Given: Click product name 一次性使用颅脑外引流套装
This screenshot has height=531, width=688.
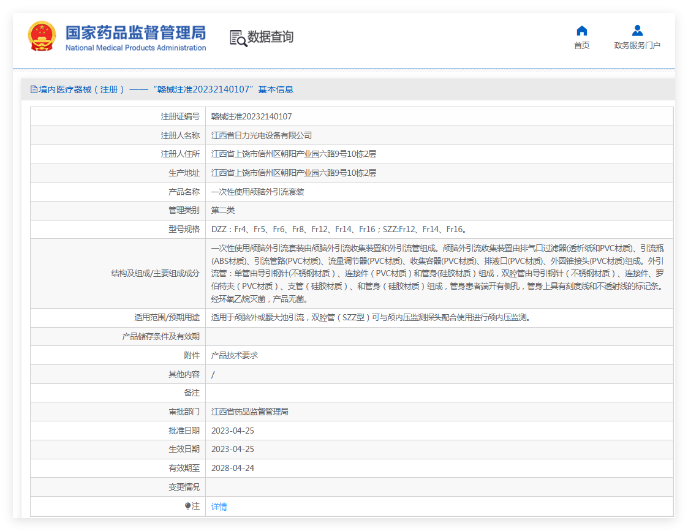Looking at the screenshot, I should 257,192.
